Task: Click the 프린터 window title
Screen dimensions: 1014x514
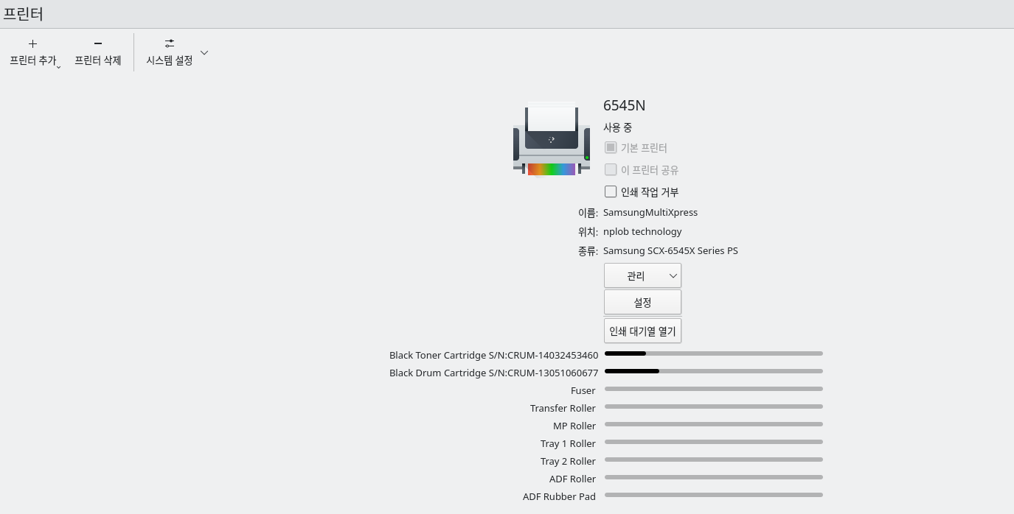Action: pyautogui.click(x=23, y=14)
